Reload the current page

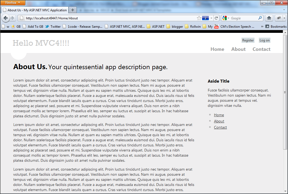[216, 18]
